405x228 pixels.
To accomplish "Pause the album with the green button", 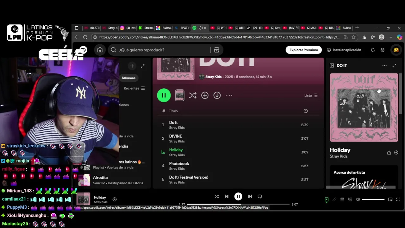I will pos(164,95).
